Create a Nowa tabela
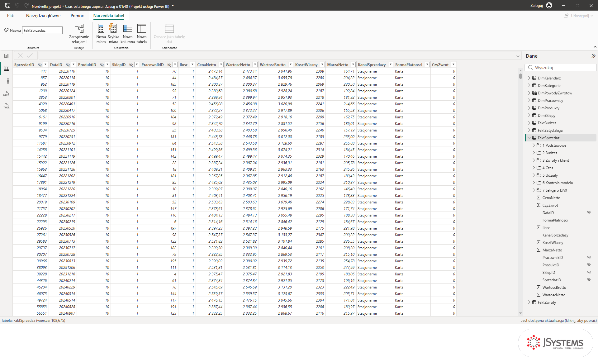This screenshot has height=362, width=598. pos(141,34)
